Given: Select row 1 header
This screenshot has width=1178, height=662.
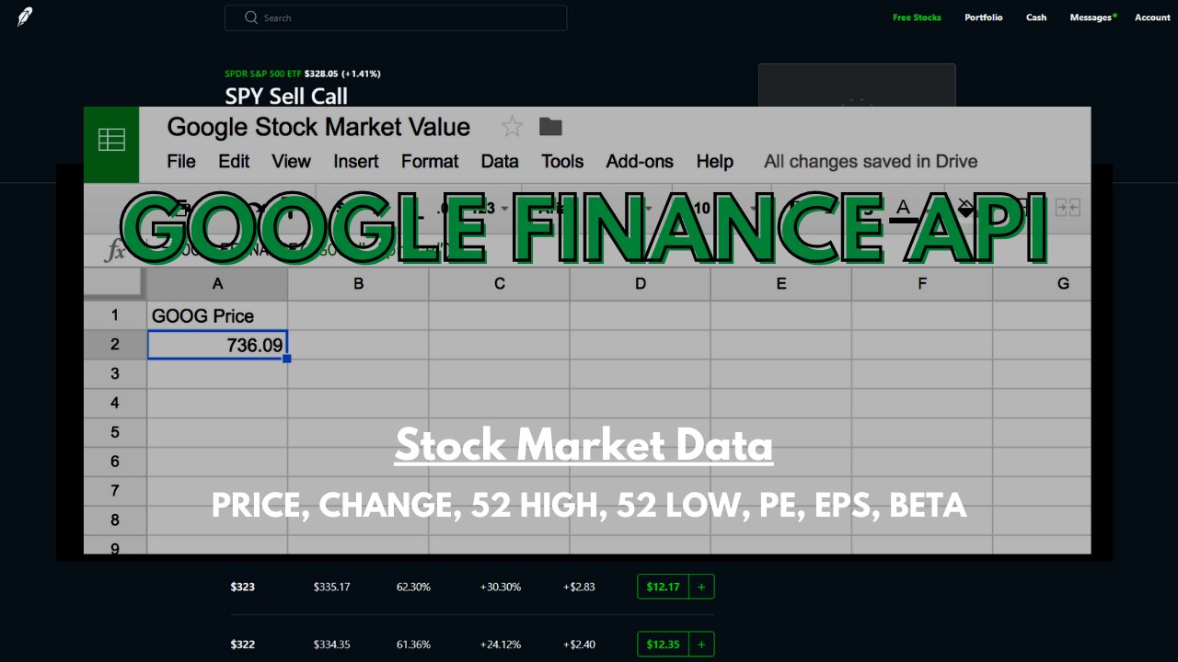Looking at the screenshot, I should pos(115,315).
